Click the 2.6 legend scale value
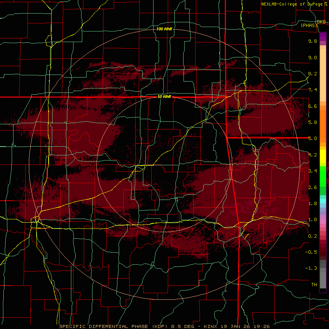This screenshot has width=329, height=329. [313, 188]
